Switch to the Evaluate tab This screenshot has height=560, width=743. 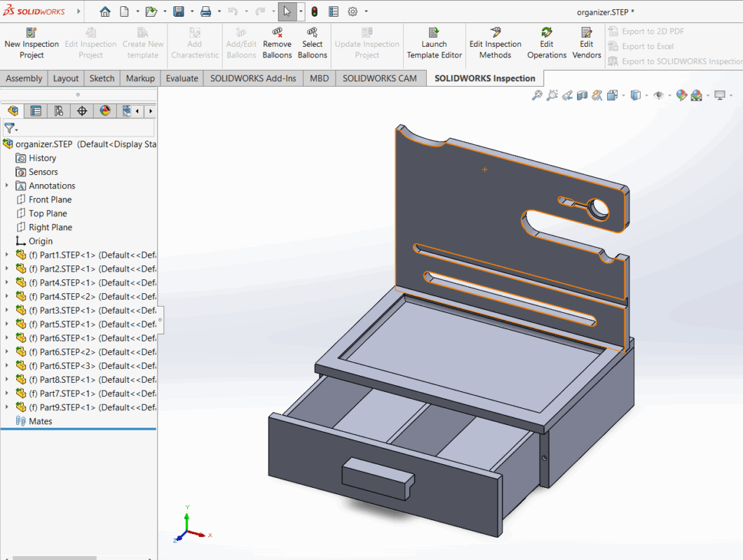pos(182,78)
